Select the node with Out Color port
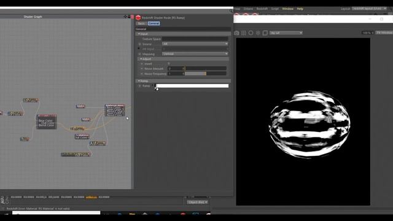 tap(82, 136)
